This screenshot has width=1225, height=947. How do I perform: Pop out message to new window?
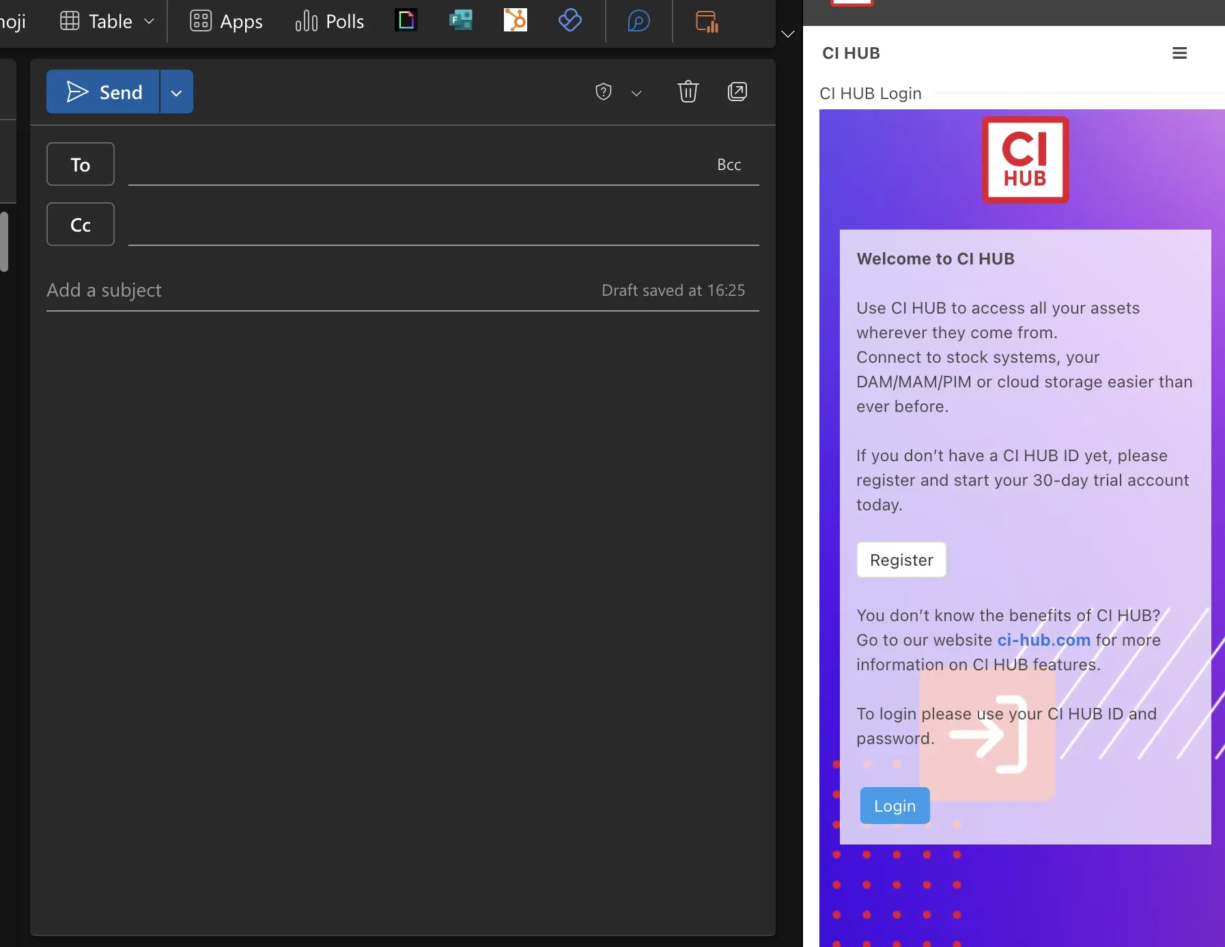coord(737,91)
